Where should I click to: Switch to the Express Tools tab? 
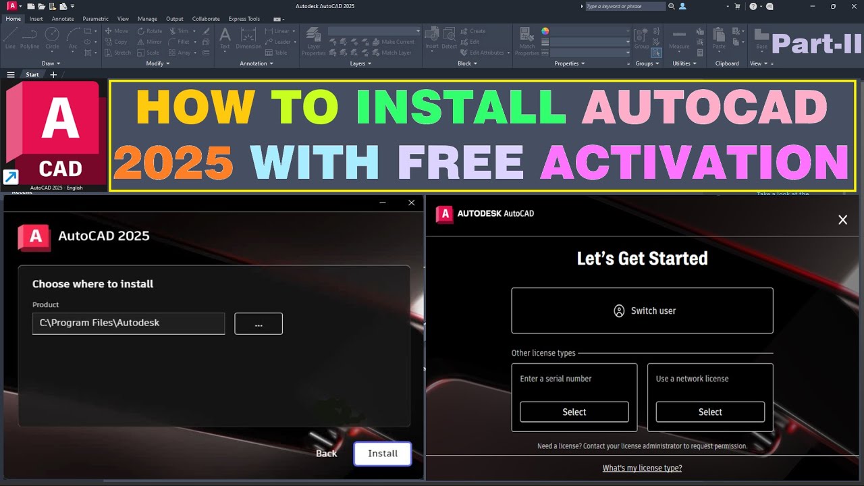coord(244,19)
